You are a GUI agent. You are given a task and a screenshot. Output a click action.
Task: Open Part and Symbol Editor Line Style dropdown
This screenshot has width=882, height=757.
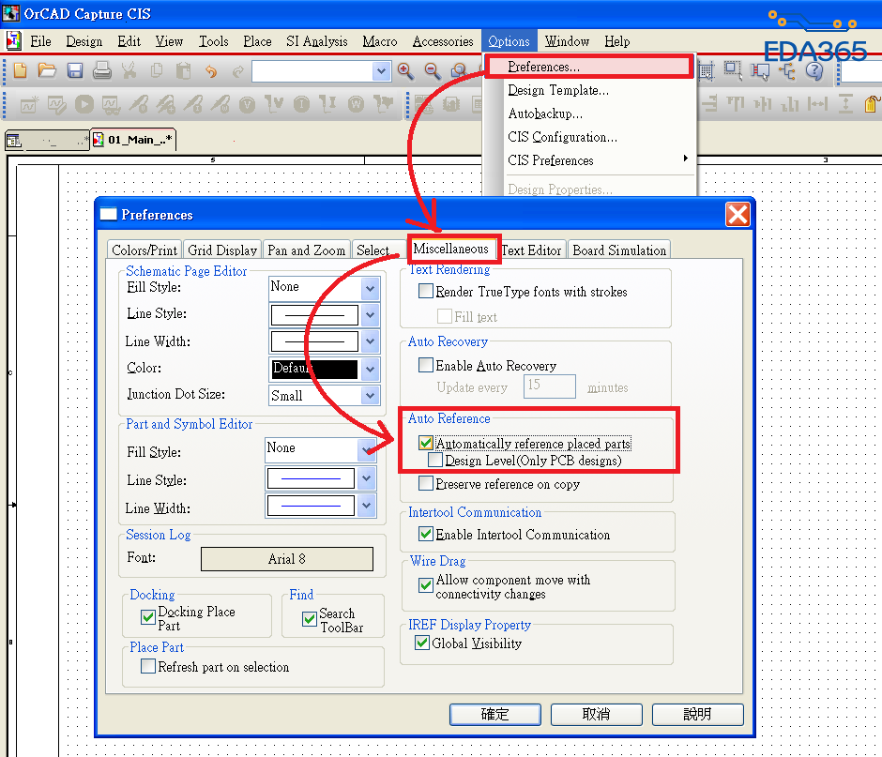(367, 478)
